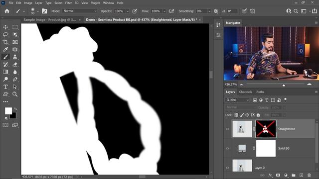Open brush smoothing options gear
The height and width of the screenshot is (179, 319).
click(216, 11)
